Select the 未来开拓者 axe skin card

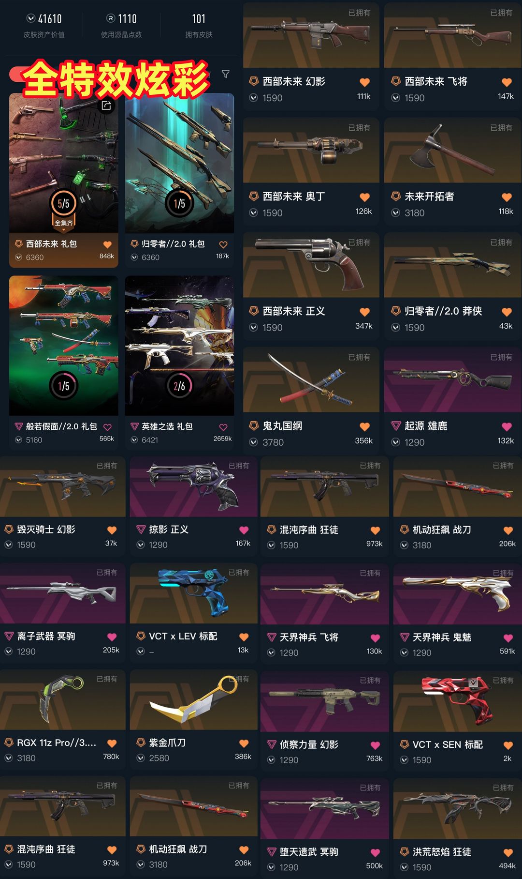tap(453, 171)
